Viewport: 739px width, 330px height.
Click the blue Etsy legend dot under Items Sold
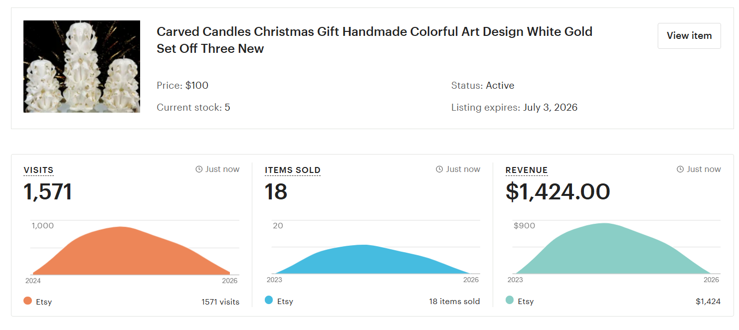268,301
